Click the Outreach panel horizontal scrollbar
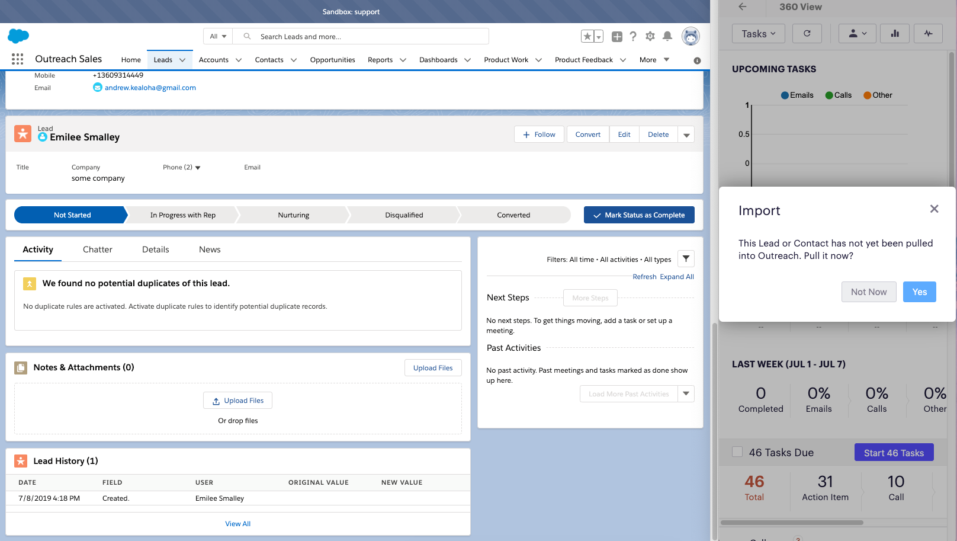This screenshot has width=957, height=541. coord(792,523)
